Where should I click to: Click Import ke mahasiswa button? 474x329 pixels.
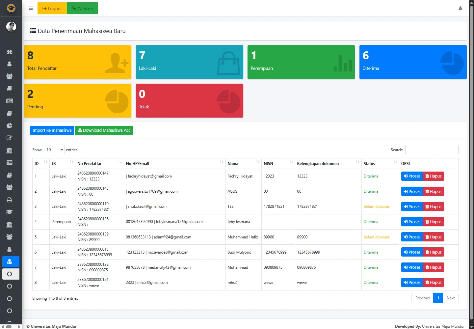pyautogui.click(x=52, y=130)
